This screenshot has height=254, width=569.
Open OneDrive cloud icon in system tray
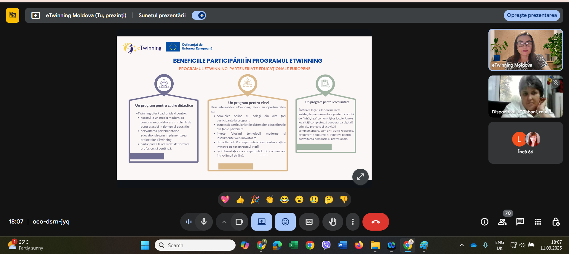click(x=474, y=245)
